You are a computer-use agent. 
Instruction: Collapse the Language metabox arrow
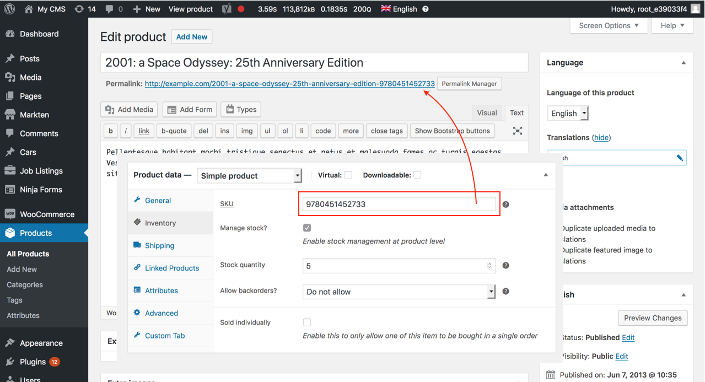click(x=684, y=63)
